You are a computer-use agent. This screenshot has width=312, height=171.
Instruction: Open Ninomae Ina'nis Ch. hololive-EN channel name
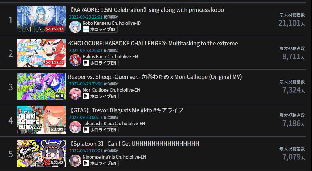pyautogui.click(x=114, y=157)
